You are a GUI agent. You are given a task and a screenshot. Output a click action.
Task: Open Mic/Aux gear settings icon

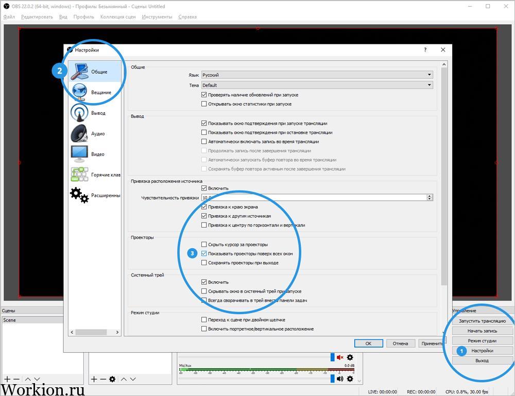click(x=350, y=378)
